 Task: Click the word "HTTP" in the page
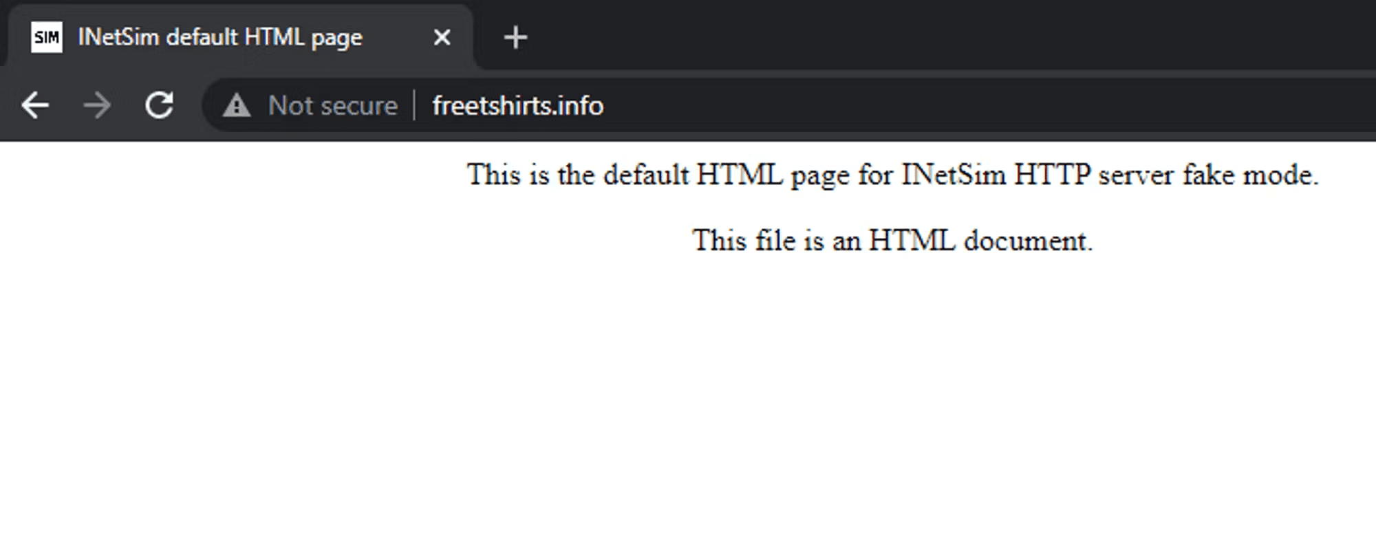pos(1052,175)
